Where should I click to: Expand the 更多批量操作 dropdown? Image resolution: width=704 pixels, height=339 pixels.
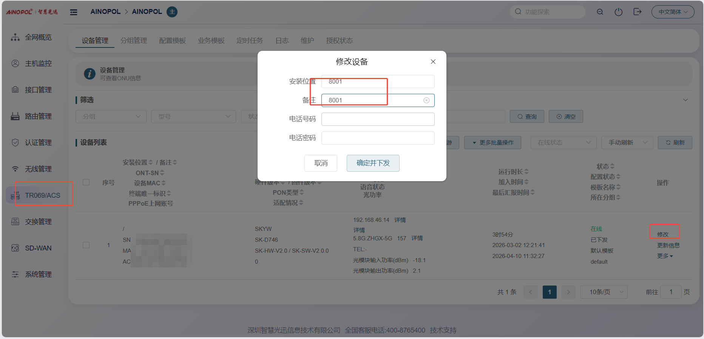[x=492, y=143]
